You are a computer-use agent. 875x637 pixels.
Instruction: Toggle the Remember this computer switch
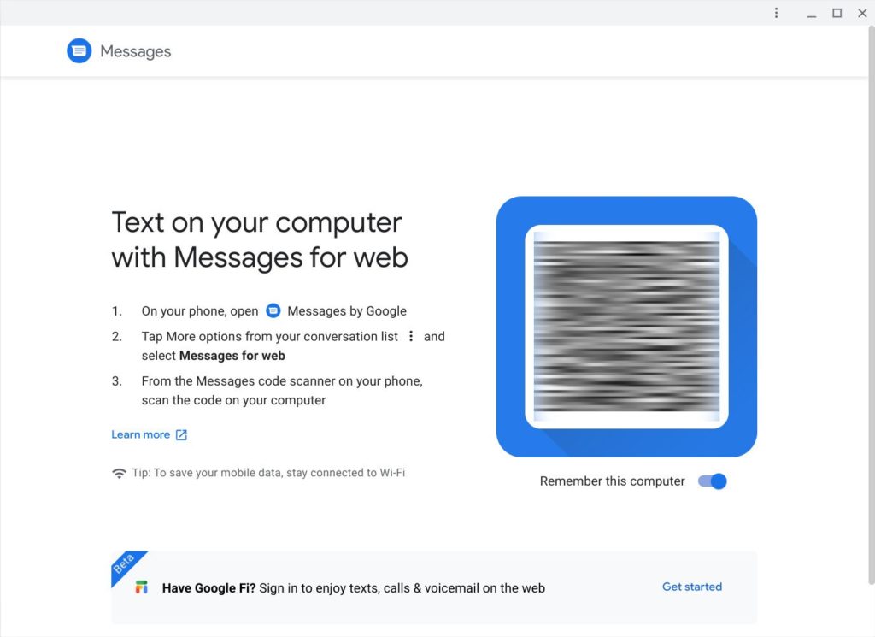[x=713, y=481]
